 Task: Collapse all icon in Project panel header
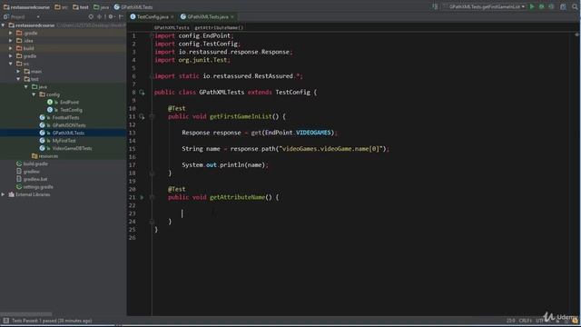coord(99,16)
